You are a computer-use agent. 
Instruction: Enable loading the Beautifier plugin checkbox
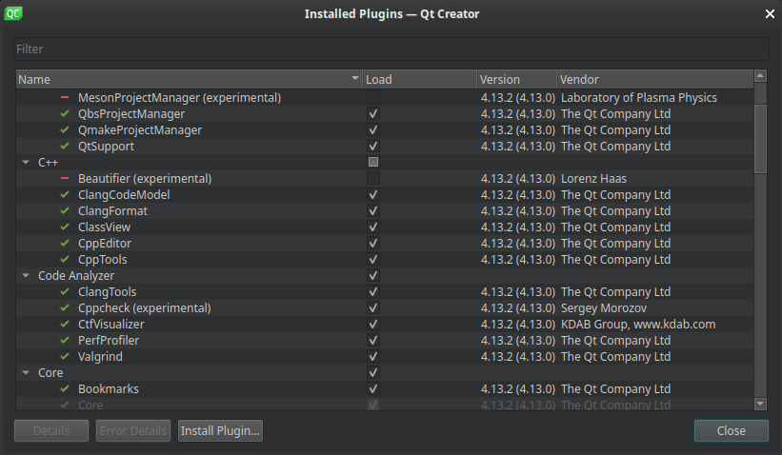click(373, 179)
